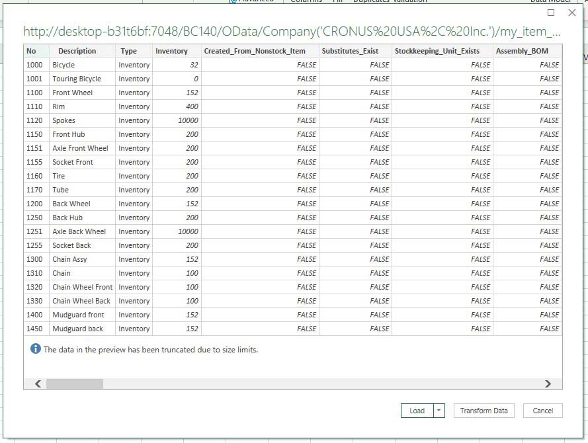Click the Socket Back cell
Image resolution: width=588 pixels, height=443 pixels.
[83, 245]
